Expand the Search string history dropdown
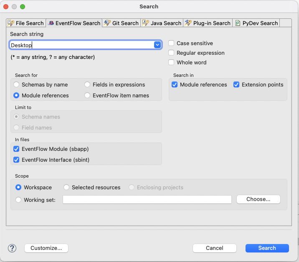Image resolution: width=299 pixels, height=262 pixels. pos(157,45)
